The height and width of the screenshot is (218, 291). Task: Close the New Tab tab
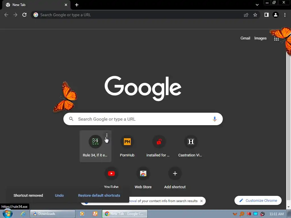(66, 5)
